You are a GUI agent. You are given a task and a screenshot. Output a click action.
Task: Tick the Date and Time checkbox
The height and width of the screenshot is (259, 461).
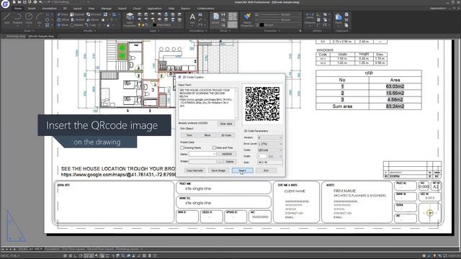point(214,147)
